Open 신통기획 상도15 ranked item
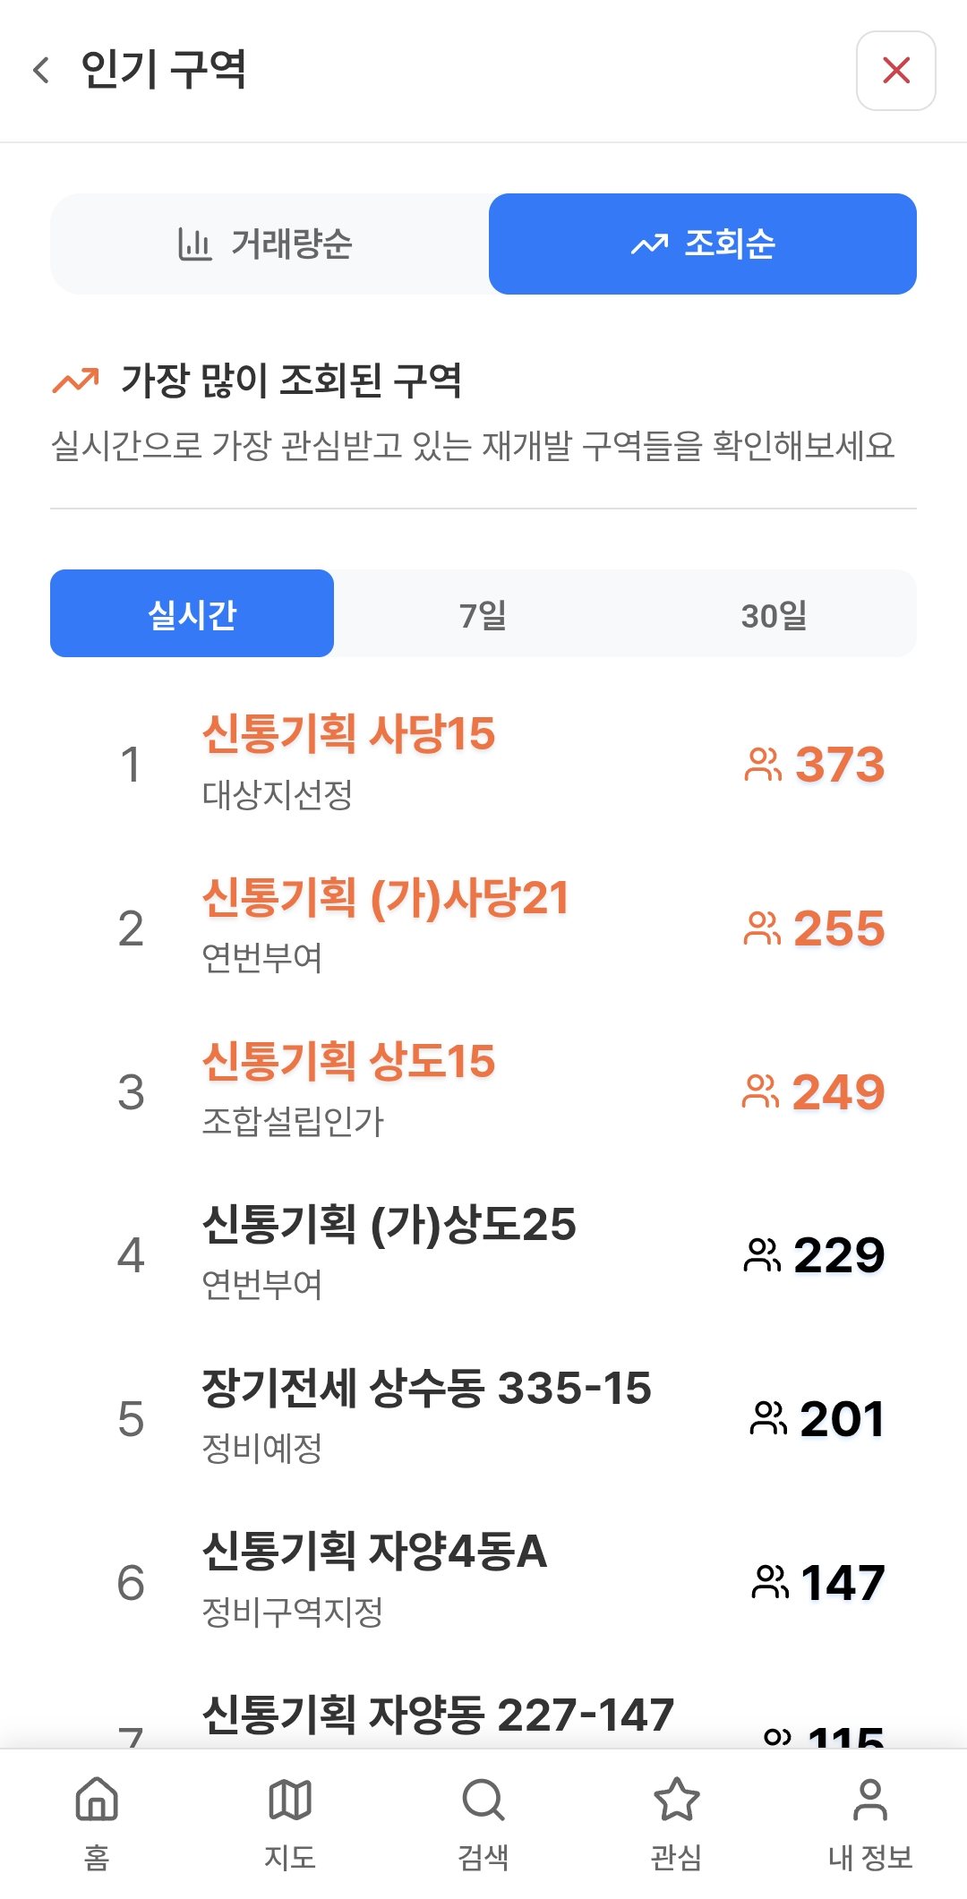Viewport: 967px width, 1899px height. (x=348, y=1061)
